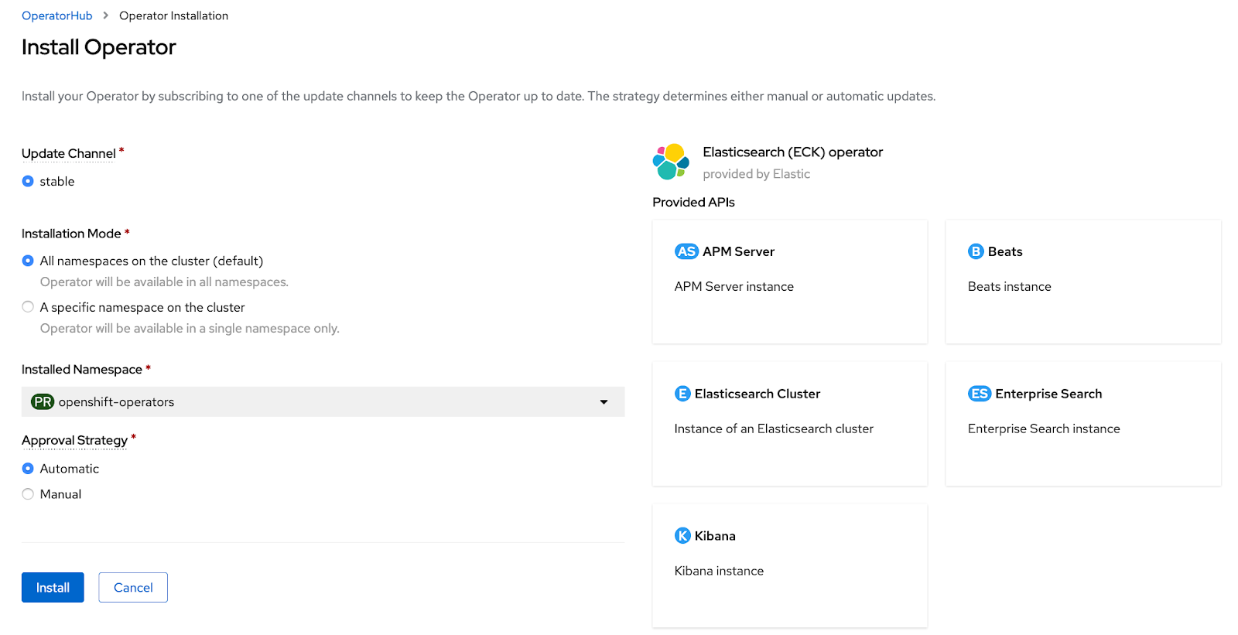Select Automatic approval strategy
Viewport: 1238px width, 635px height.
click(x=28, y=469)
